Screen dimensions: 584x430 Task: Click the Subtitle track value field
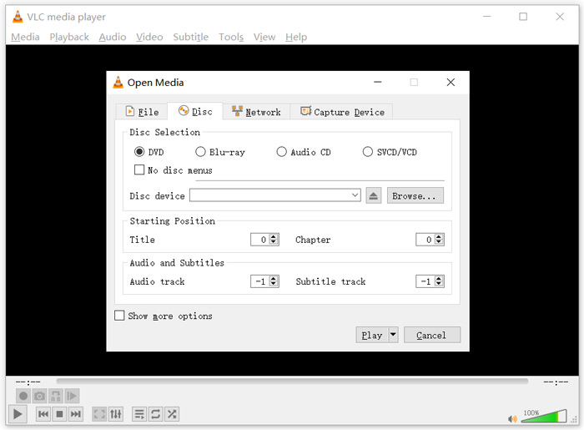425,281
